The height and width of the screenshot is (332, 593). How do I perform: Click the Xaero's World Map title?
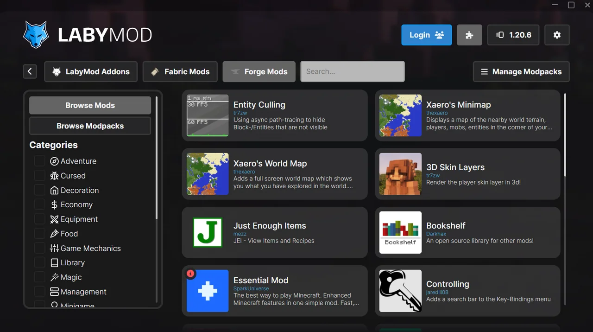coord(270,163)
